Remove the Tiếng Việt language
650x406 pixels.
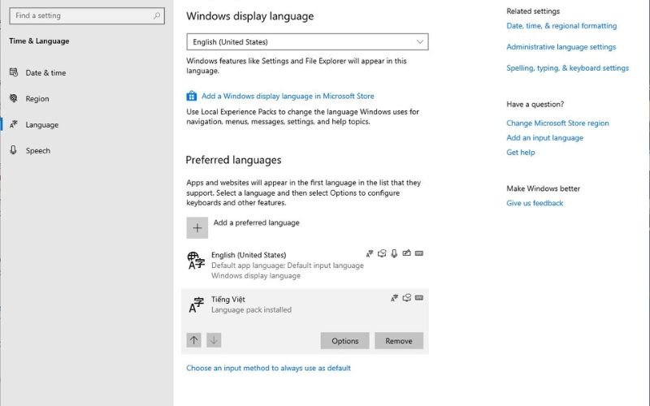coord(399,340)
